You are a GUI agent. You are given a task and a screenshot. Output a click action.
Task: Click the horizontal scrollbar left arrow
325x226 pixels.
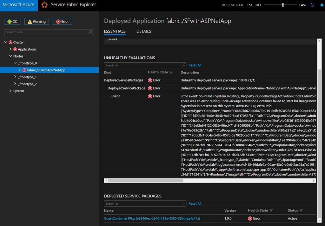coord(106,181)
